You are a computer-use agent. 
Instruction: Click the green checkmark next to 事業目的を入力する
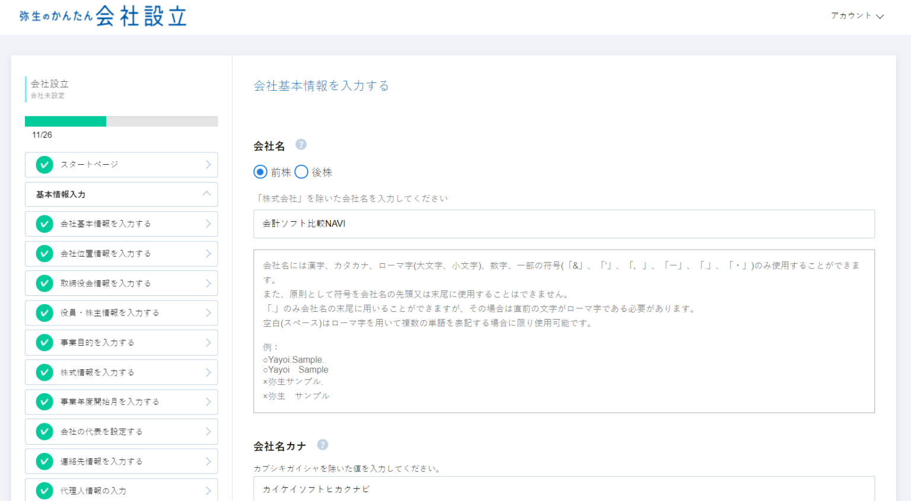point(44,343)
